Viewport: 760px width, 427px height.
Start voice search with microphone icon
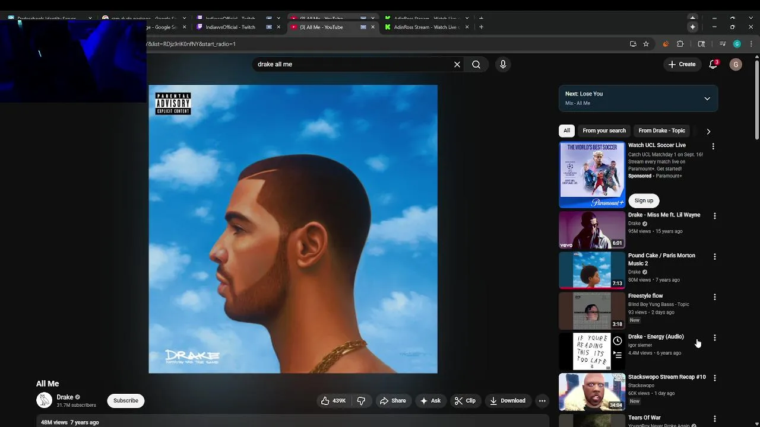point(503,64)
